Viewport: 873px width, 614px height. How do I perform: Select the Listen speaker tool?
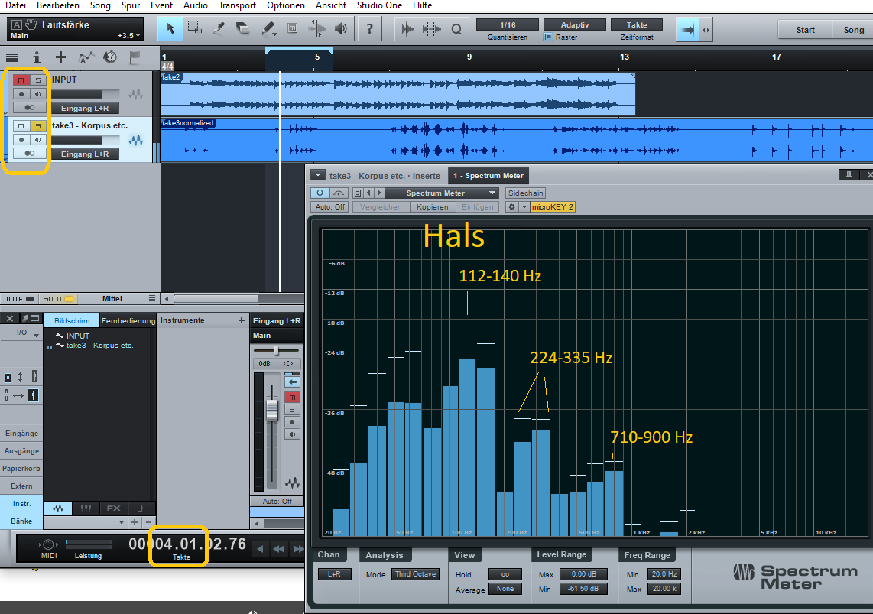coord(341,29)
